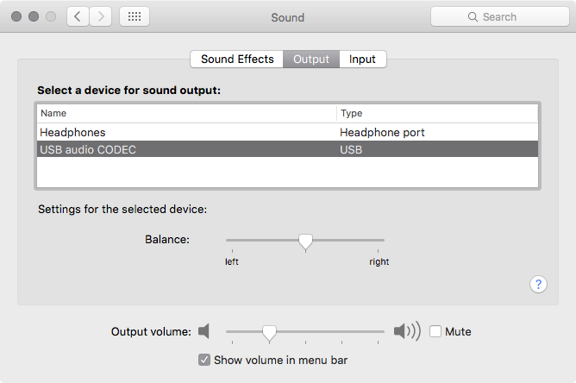Show all preferences grid icon
576x383 pixels.
pyautogui.click(x=135, y=16)
